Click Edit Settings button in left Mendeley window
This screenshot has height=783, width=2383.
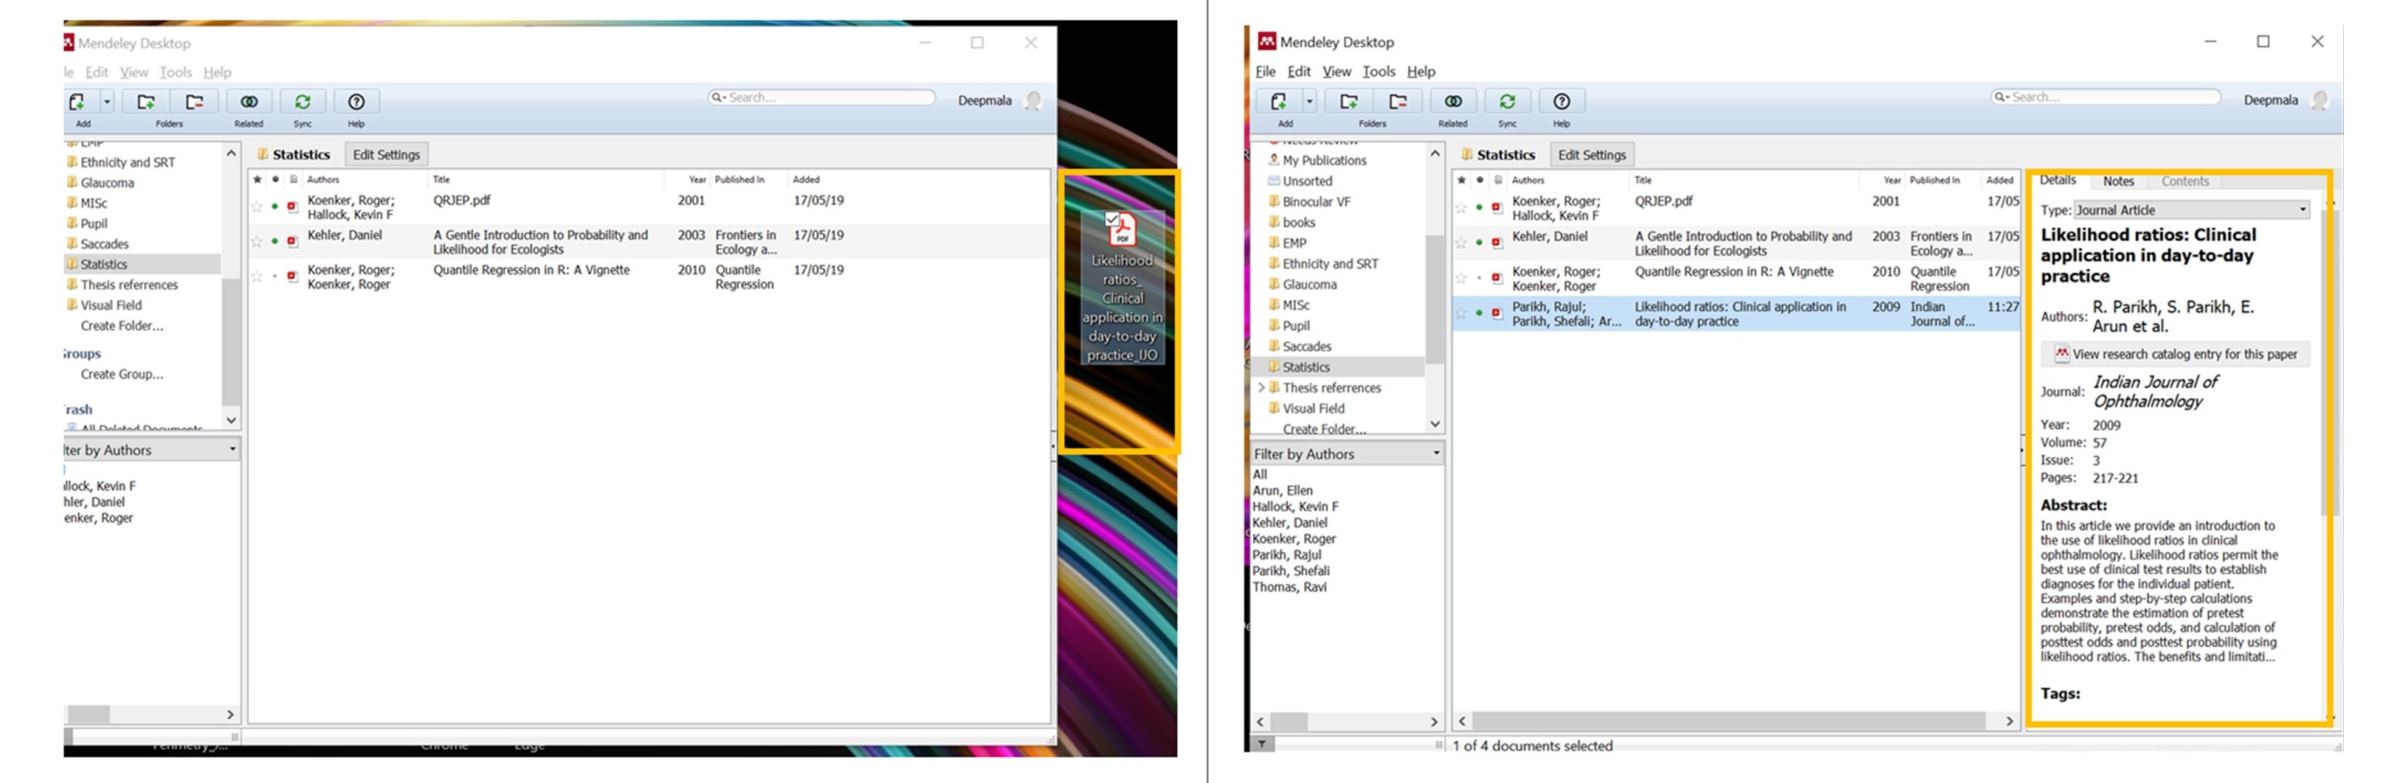click(x=386, y=154)
